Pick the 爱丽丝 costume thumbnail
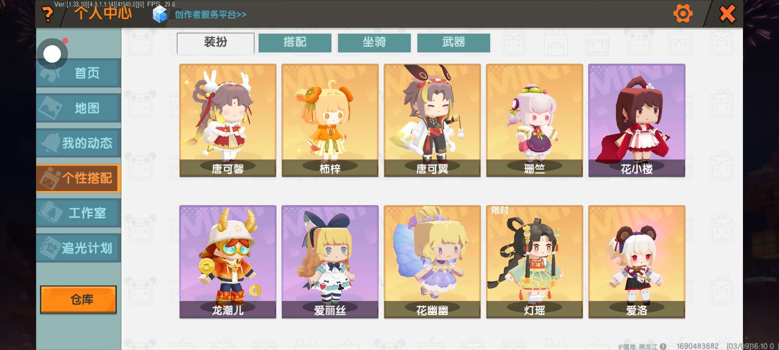779x350 pixels. point(330,262)
